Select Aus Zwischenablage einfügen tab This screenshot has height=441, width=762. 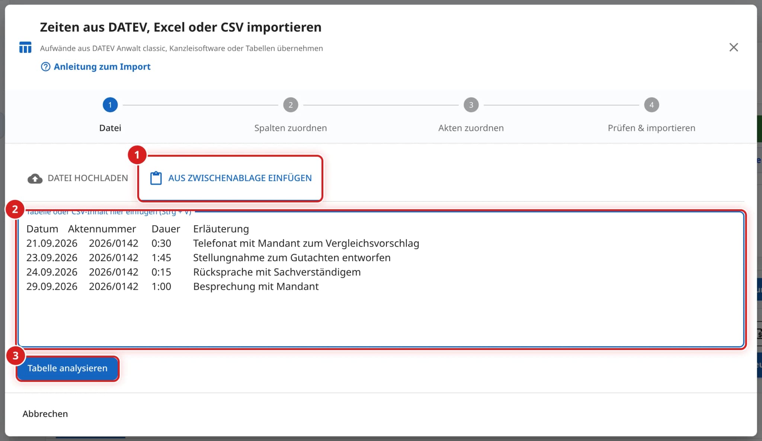(230, 178)
